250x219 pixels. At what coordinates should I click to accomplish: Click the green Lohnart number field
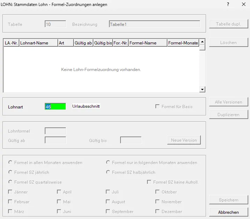[55, 107]
